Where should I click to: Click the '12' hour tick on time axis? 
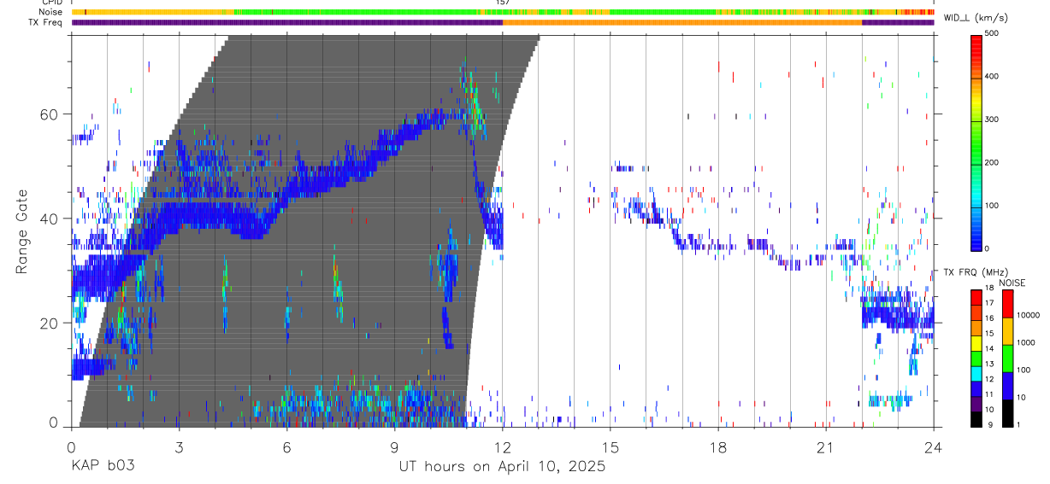coord(503,446)
